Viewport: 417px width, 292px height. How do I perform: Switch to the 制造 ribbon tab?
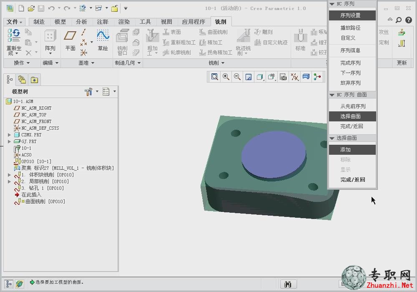(x=39, y=22)
